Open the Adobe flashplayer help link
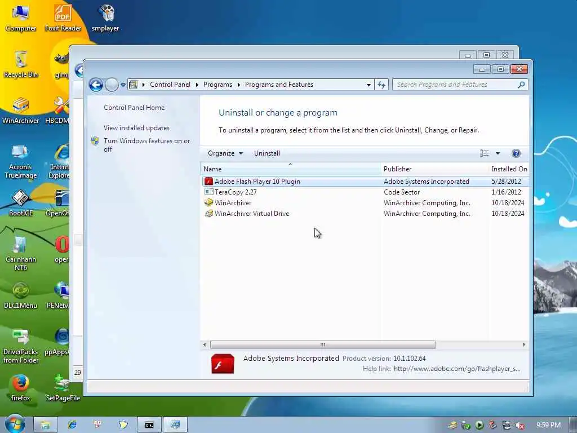The height and width of the screenshot is (433, 577). point(457,369)
